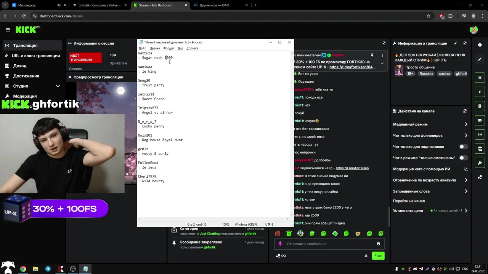
Task: Click the camera icon in right sidebar
Action: click(x=480, y=148)
